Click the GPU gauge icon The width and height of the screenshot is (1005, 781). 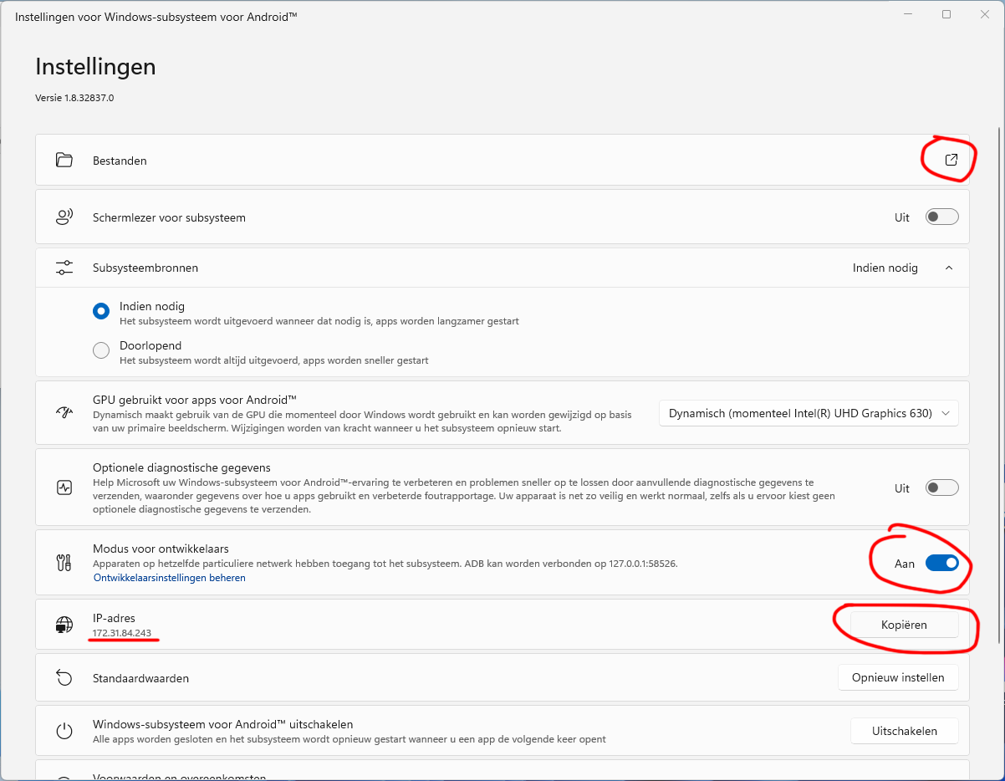pos(64,412)
